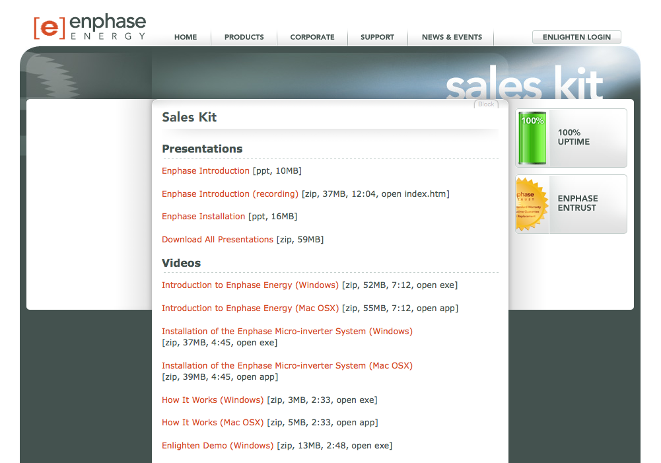The height and width of the screenshot is (463, 661).
Task: Download Enlighten Demo (Windows) video
Action: coord(217,446)
